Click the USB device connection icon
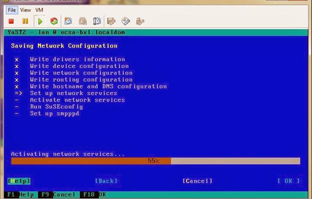This screenshot has width=312, height=199. point(140,22)
